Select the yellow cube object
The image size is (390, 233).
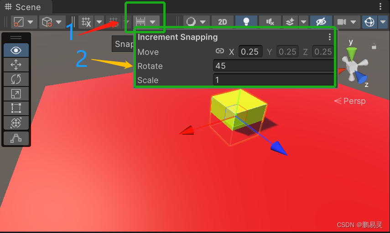[238, 109]
